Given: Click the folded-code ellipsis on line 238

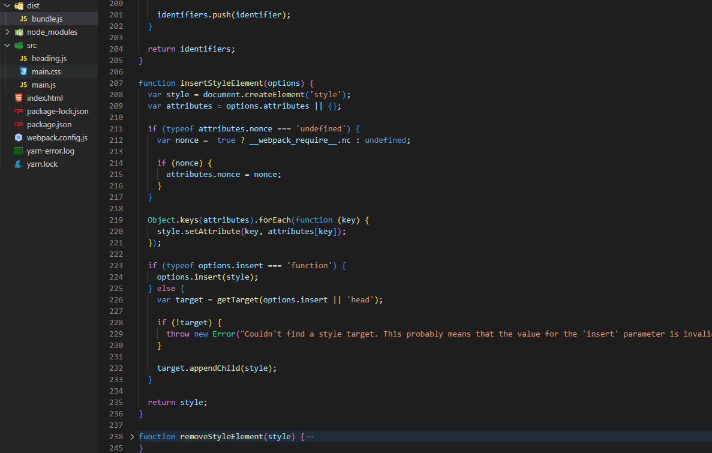Looking at the screenshot, I should tap(310, 437).
